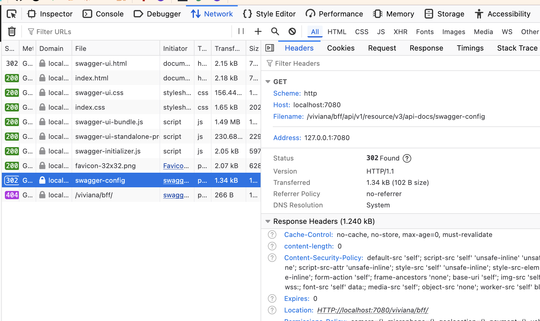Filter requests by Images
The height and width of the screenshot is (321, 540).
(x=454, y=32)
